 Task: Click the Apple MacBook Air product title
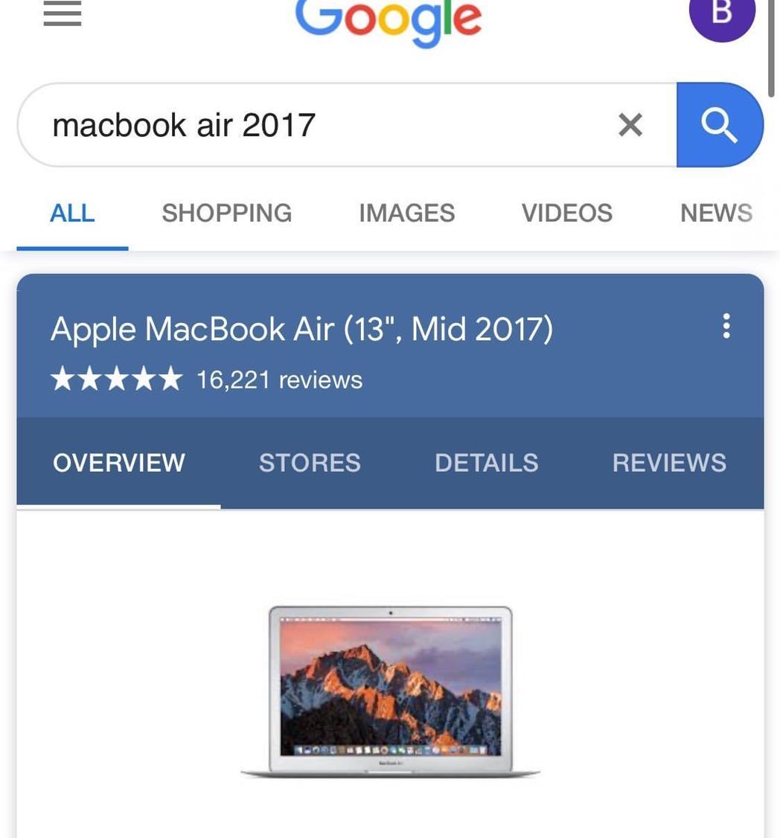coord(302,329)
